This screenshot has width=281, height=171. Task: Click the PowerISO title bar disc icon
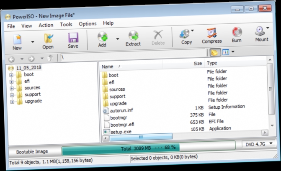8,17
